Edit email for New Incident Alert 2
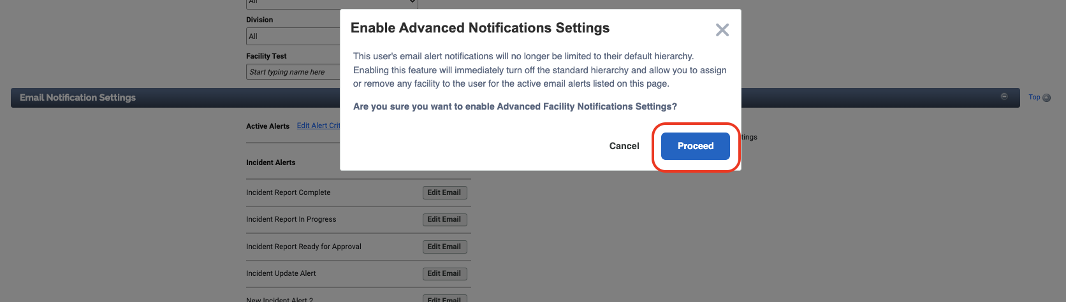Image resolution: width=1066 pixels, height=302 pixels. [x=444, y=299]
